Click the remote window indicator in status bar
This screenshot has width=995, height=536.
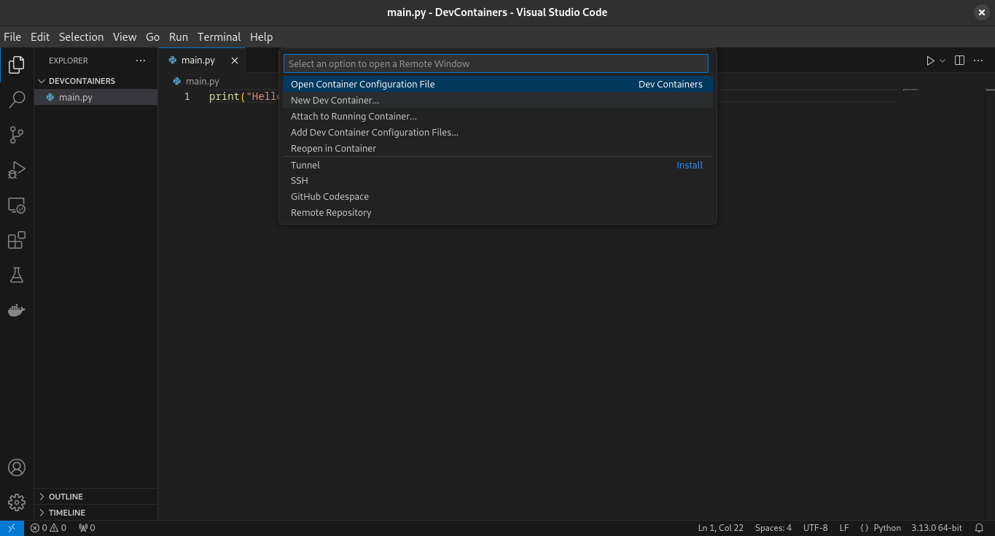12,528
